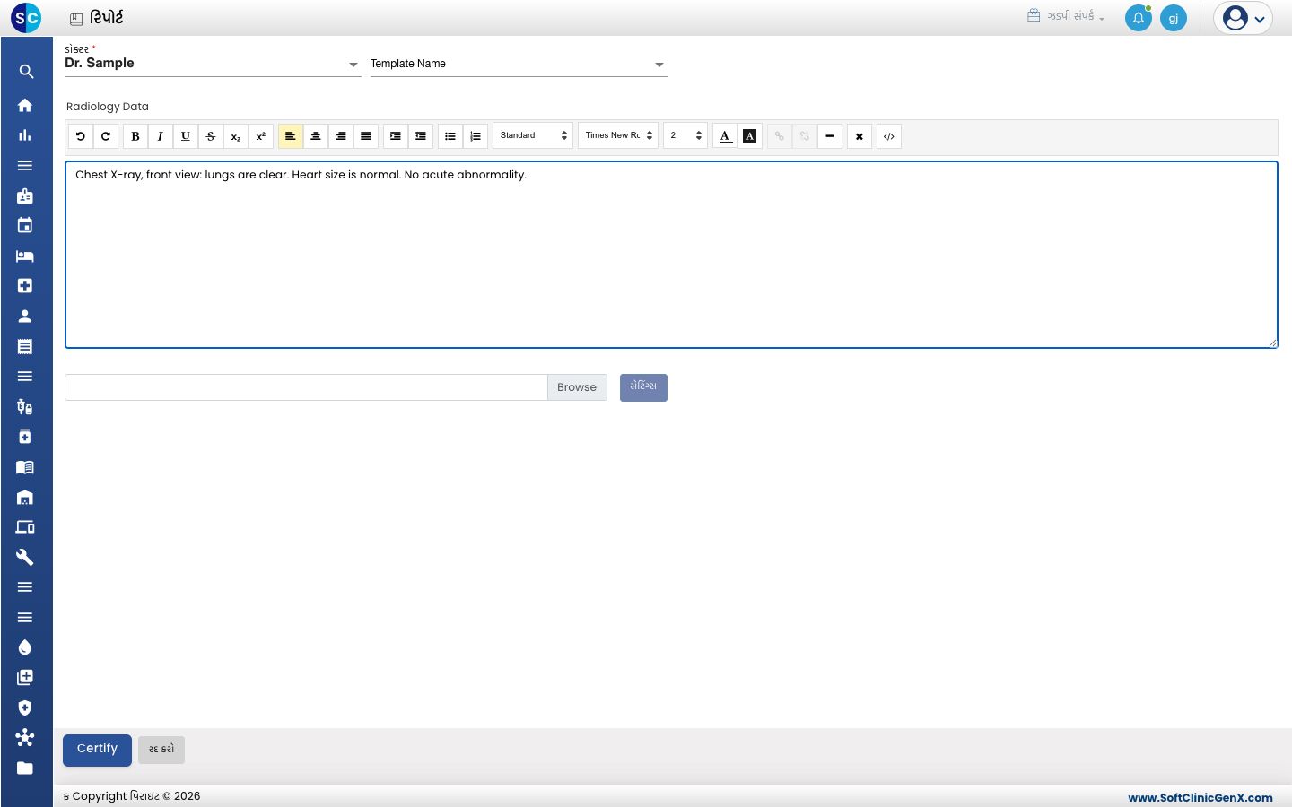Insert a numbered list

point(476,136)
